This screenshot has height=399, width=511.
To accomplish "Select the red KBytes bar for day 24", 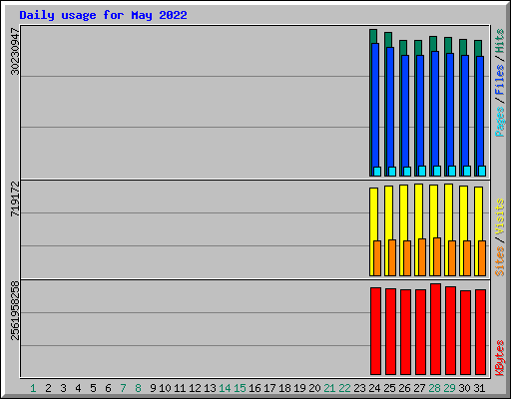I will tap(375, 331).
